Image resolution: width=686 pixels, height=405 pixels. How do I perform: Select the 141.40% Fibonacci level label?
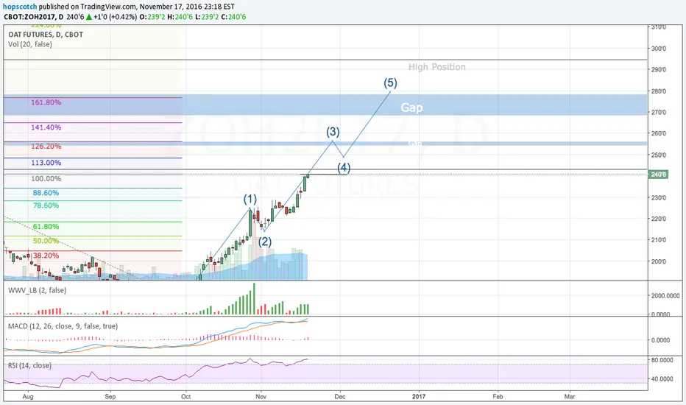coord(46,127)
